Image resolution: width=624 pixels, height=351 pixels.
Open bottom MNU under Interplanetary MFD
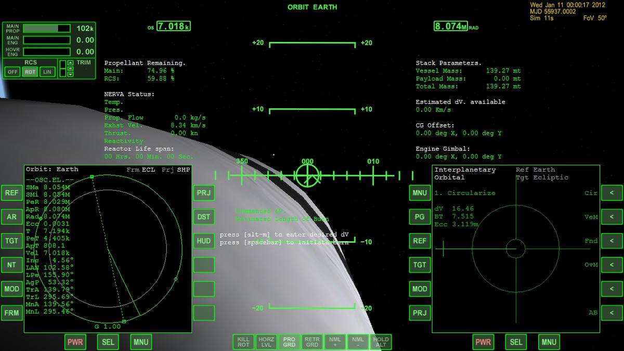(x=549, y=342)
